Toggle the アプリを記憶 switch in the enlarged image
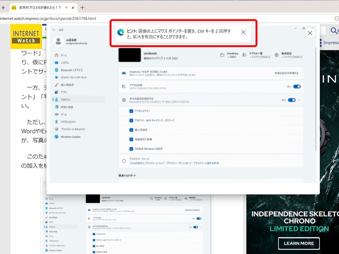Image resolution: width=339 pixels, height=254 pixels. click(297, 87)
